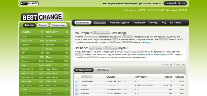
Task: Select Tether BEP20 in the Получаете column
Action: click(57, 77)
